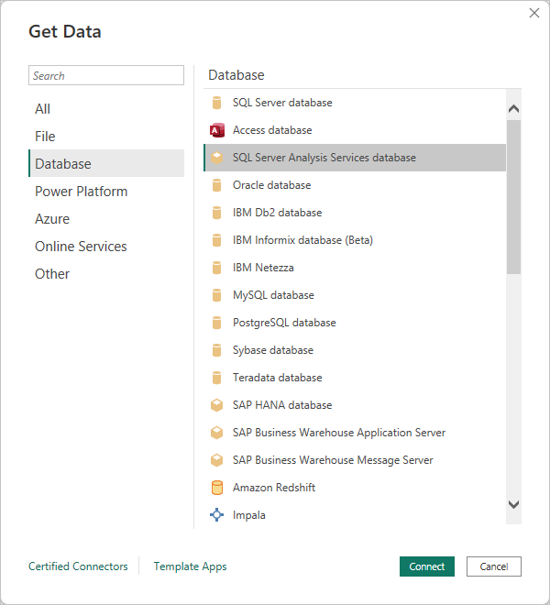The width and height of the screenshot is (550, 605).
Task: Click the PostgreSQL database icon
Action: click(x=217, y=323)
